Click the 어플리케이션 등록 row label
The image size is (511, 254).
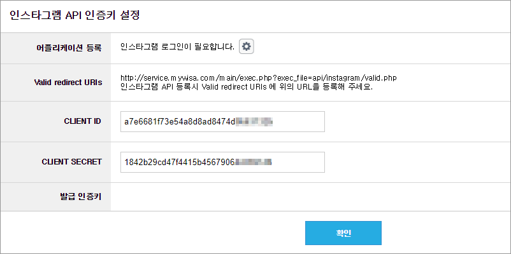coord(68,48)
